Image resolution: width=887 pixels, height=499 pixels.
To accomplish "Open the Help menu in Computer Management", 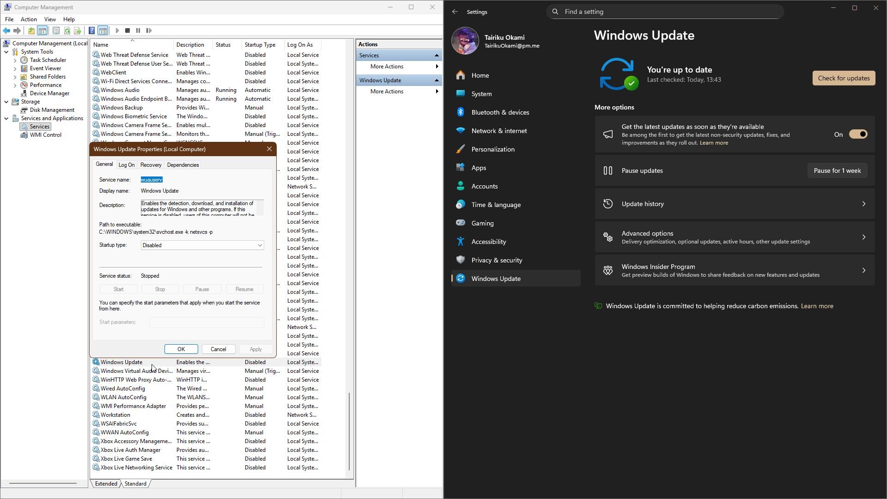I will point(69,19).
